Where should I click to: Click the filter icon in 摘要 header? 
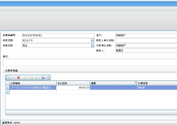tap(135, 82)
